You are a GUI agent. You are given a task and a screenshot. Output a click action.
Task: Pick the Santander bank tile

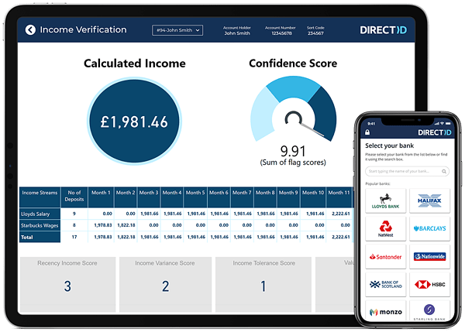tap(385, 256)
